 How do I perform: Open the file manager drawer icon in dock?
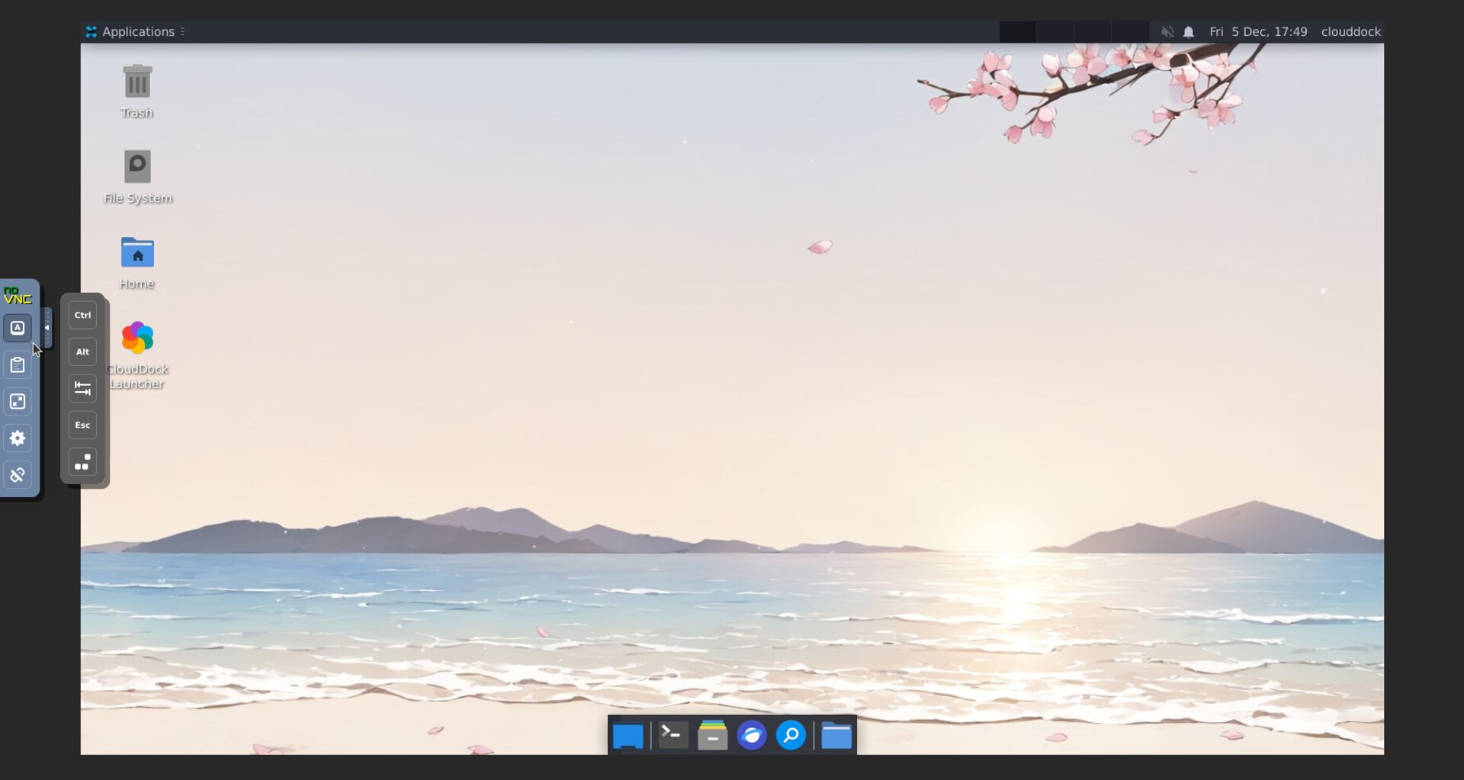pyautogui.click(x=712, y=736)
